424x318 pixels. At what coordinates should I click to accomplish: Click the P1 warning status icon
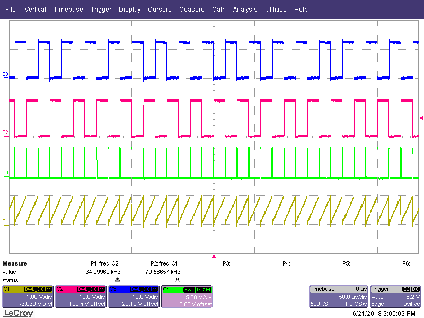[118, 280]
